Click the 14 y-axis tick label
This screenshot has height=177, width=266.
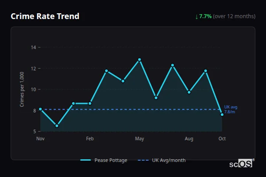pyautogui.click(x=33, y=47)
